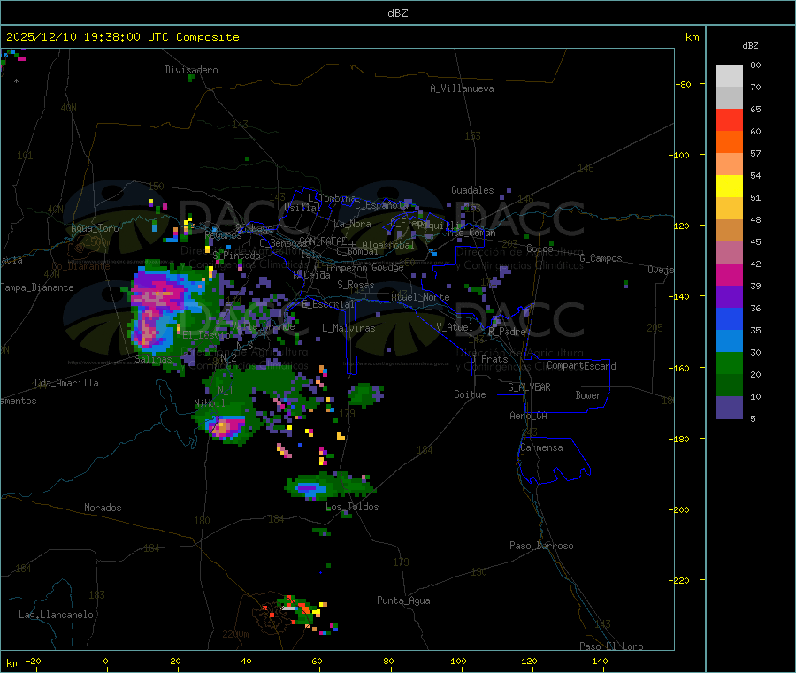Click the -100 tick on the km axis

678,155
